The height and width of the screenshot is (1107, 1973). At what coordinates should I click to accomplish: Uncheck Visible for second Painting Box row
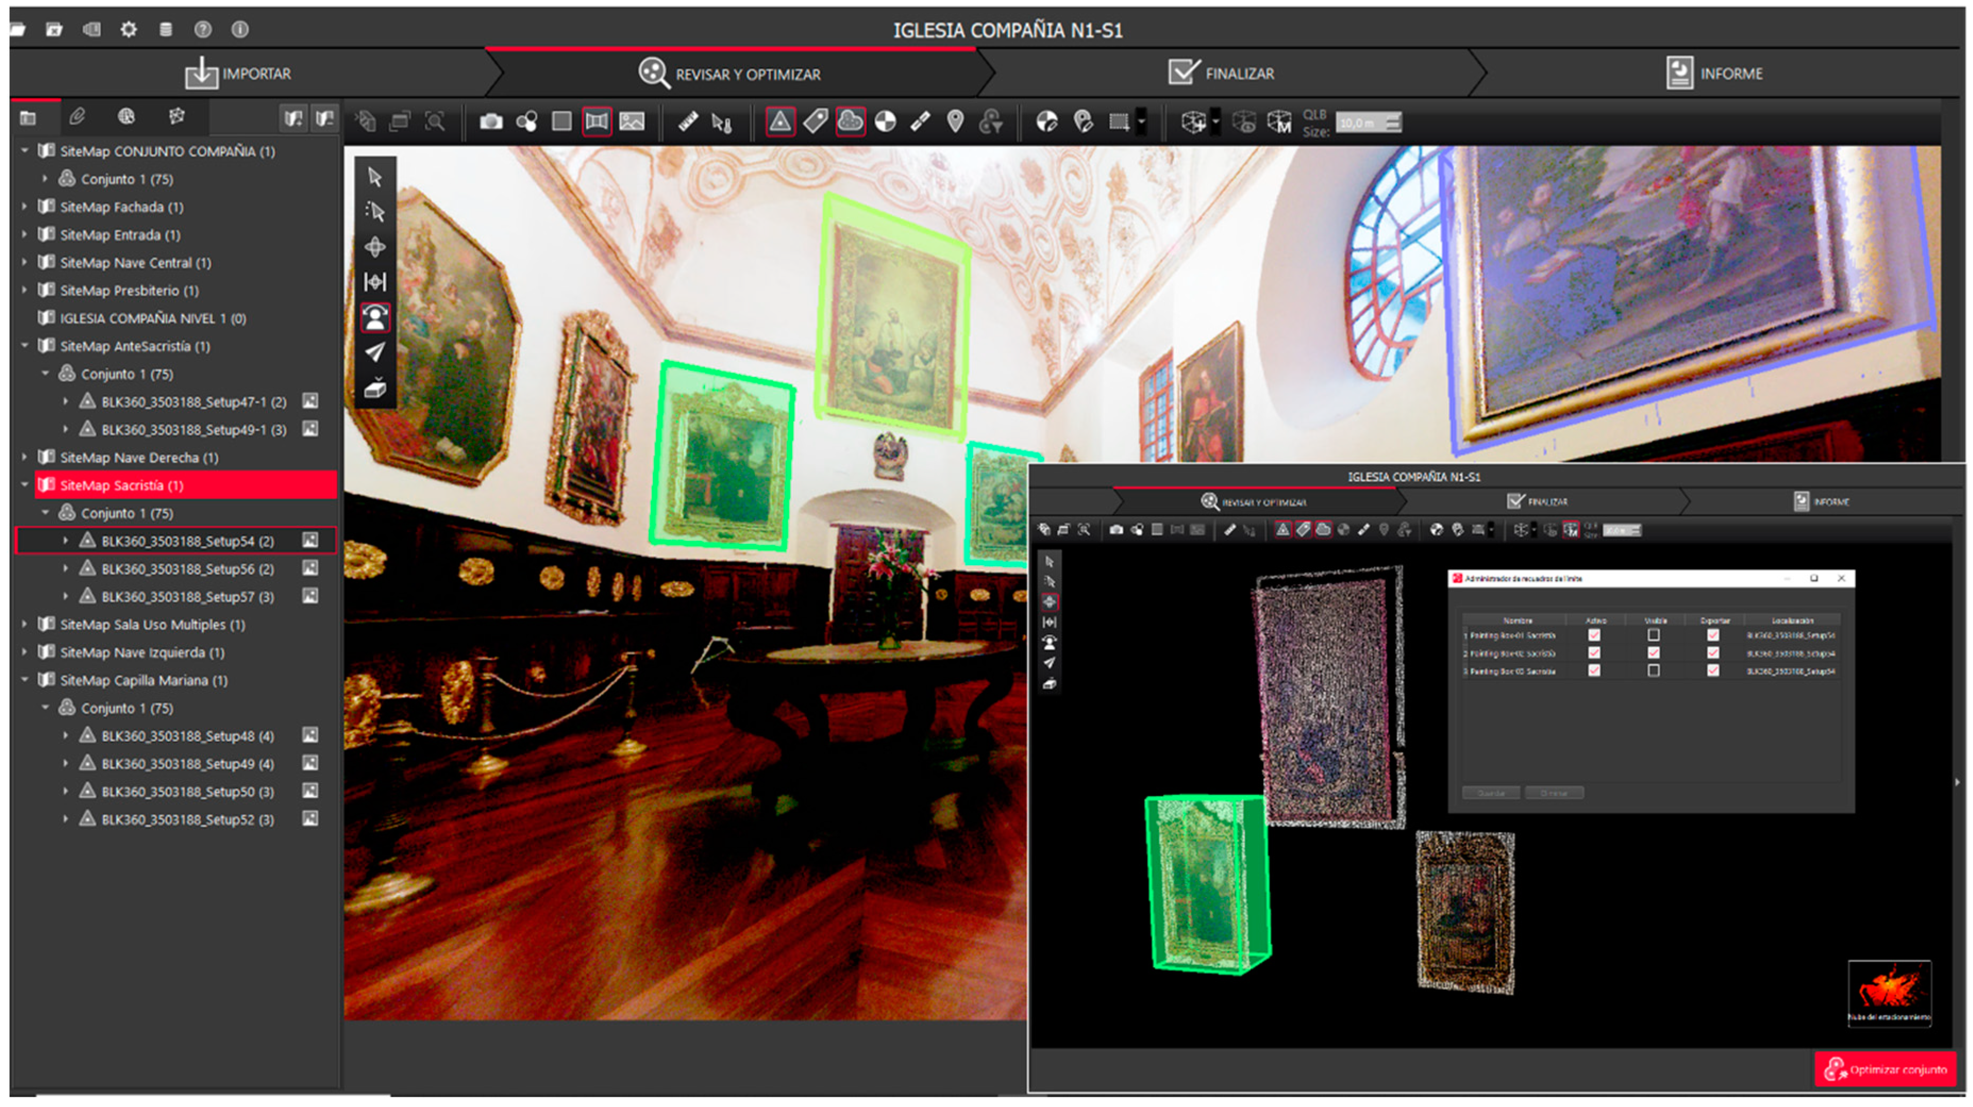click(1653, 653)
